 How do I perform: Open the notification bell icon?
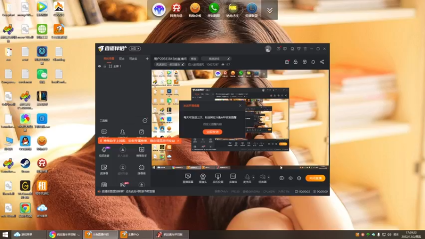point(313,62)
